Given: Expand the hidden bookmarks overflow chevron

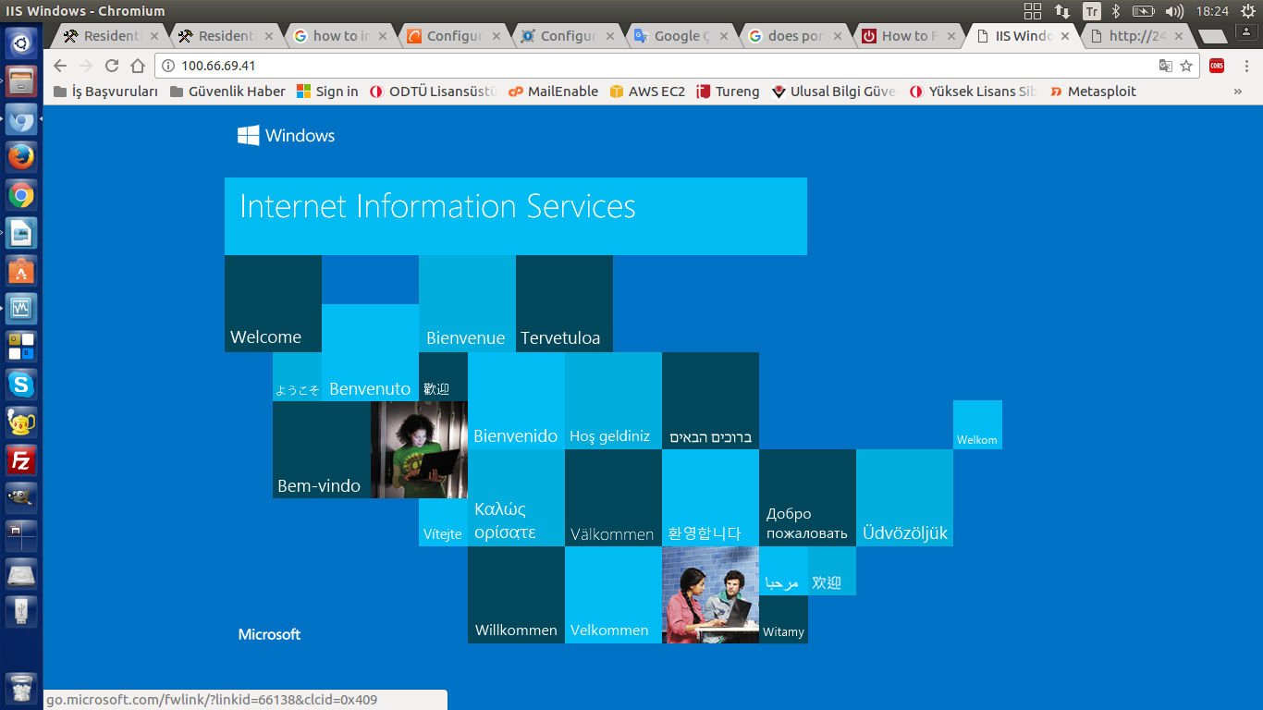Looking at the screenshot, I should pyautogui.click(x=1238, y=92).
